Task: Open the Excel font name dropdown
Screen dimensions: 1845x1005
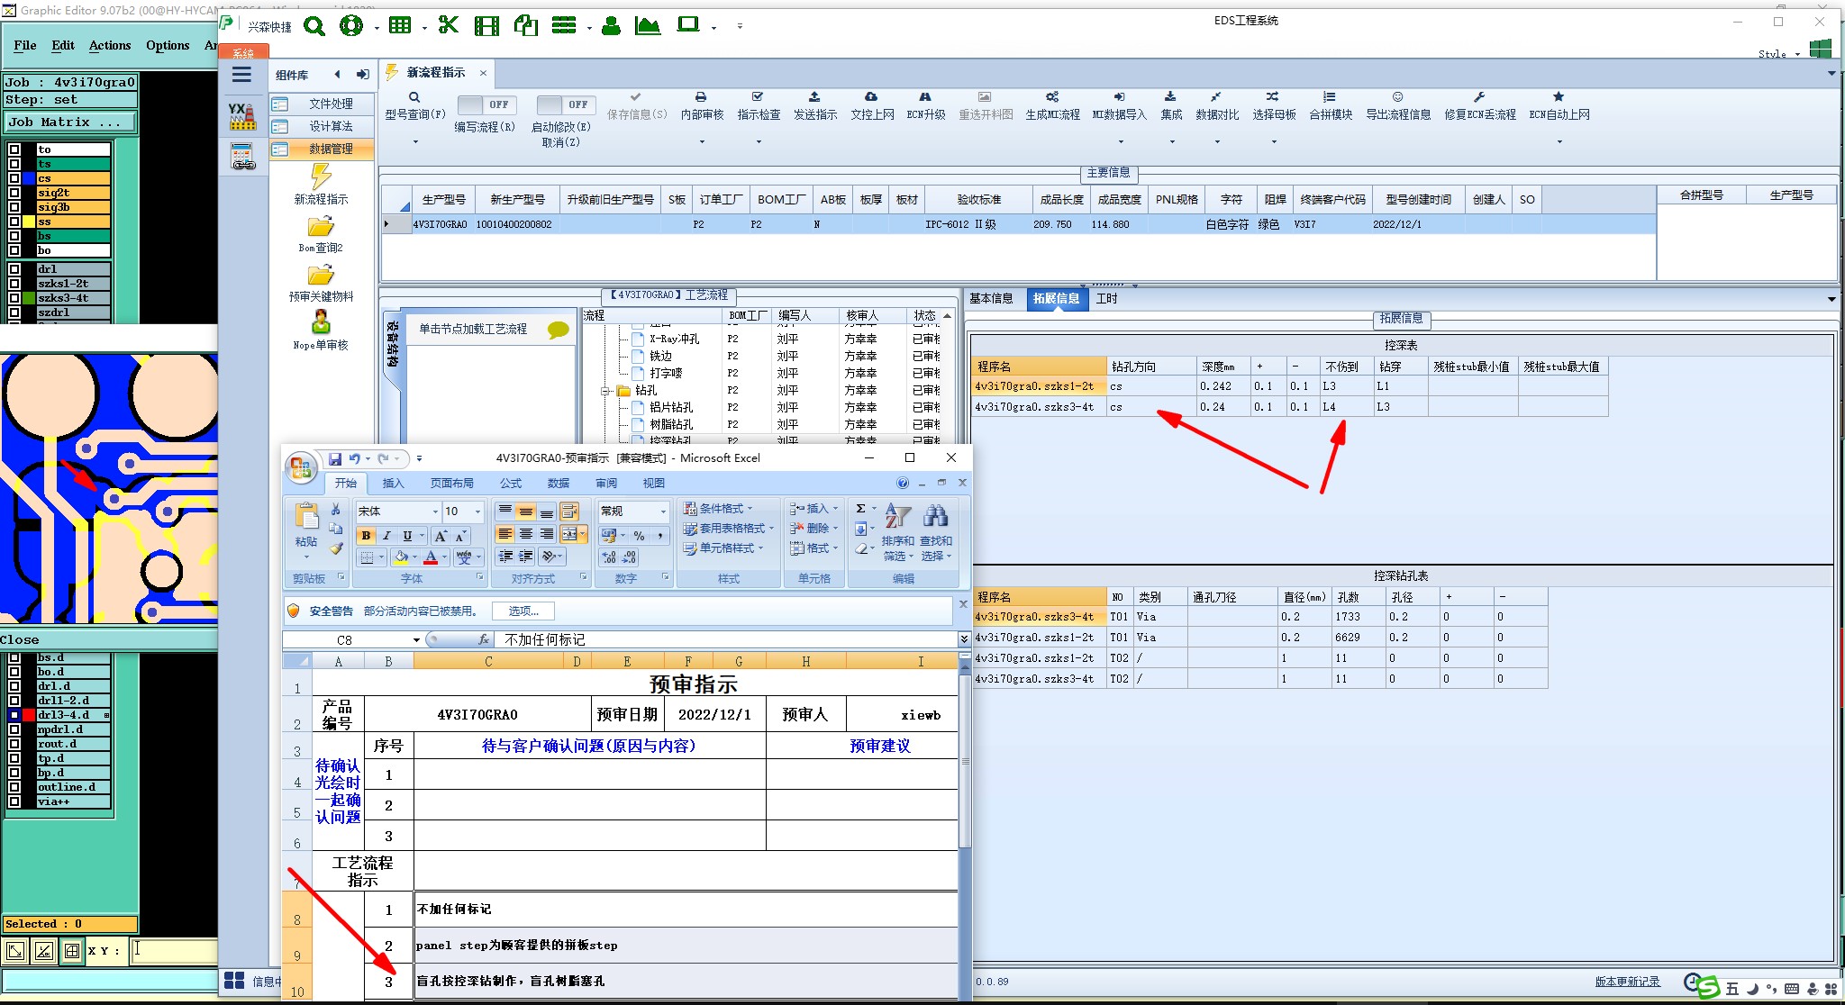Action: pos(435,512)
